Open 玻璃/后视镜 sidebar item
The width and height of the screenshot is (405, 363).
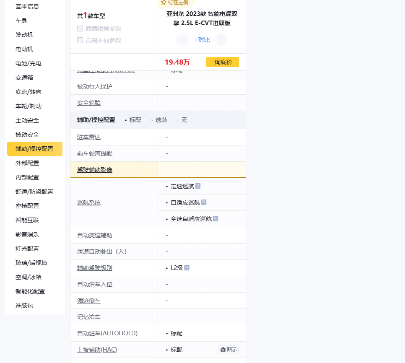click(x=31, y=263)
